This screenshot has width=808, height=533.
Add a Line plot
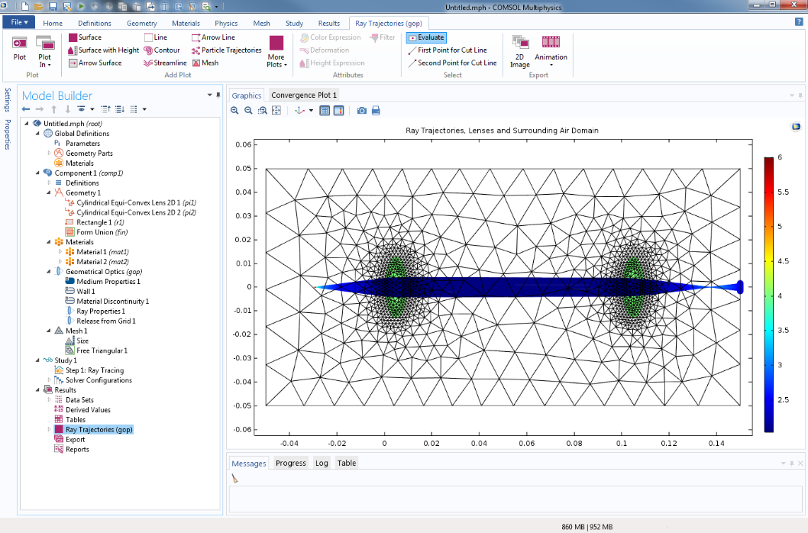coord(156,37)
